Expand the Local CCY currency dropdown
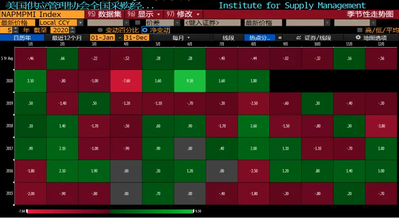The height and width of the screenshot is (218, 399). pos(80,22)
